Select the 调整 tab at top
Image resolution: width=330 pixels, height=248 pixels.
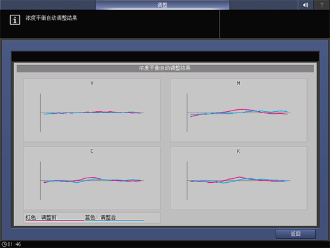tap(162, 4)
